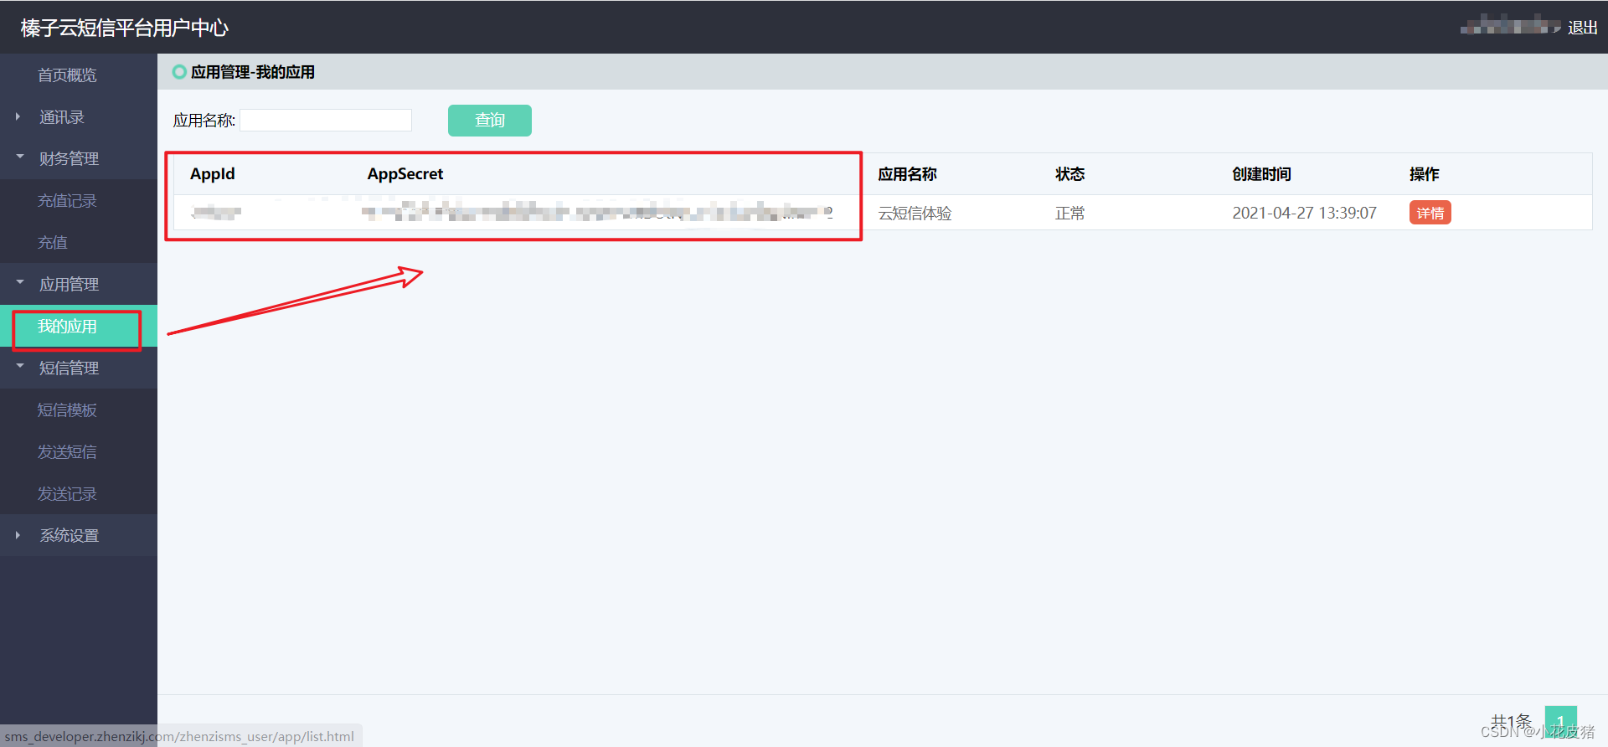Click the blurred username in the header

tap(1510, 26)
